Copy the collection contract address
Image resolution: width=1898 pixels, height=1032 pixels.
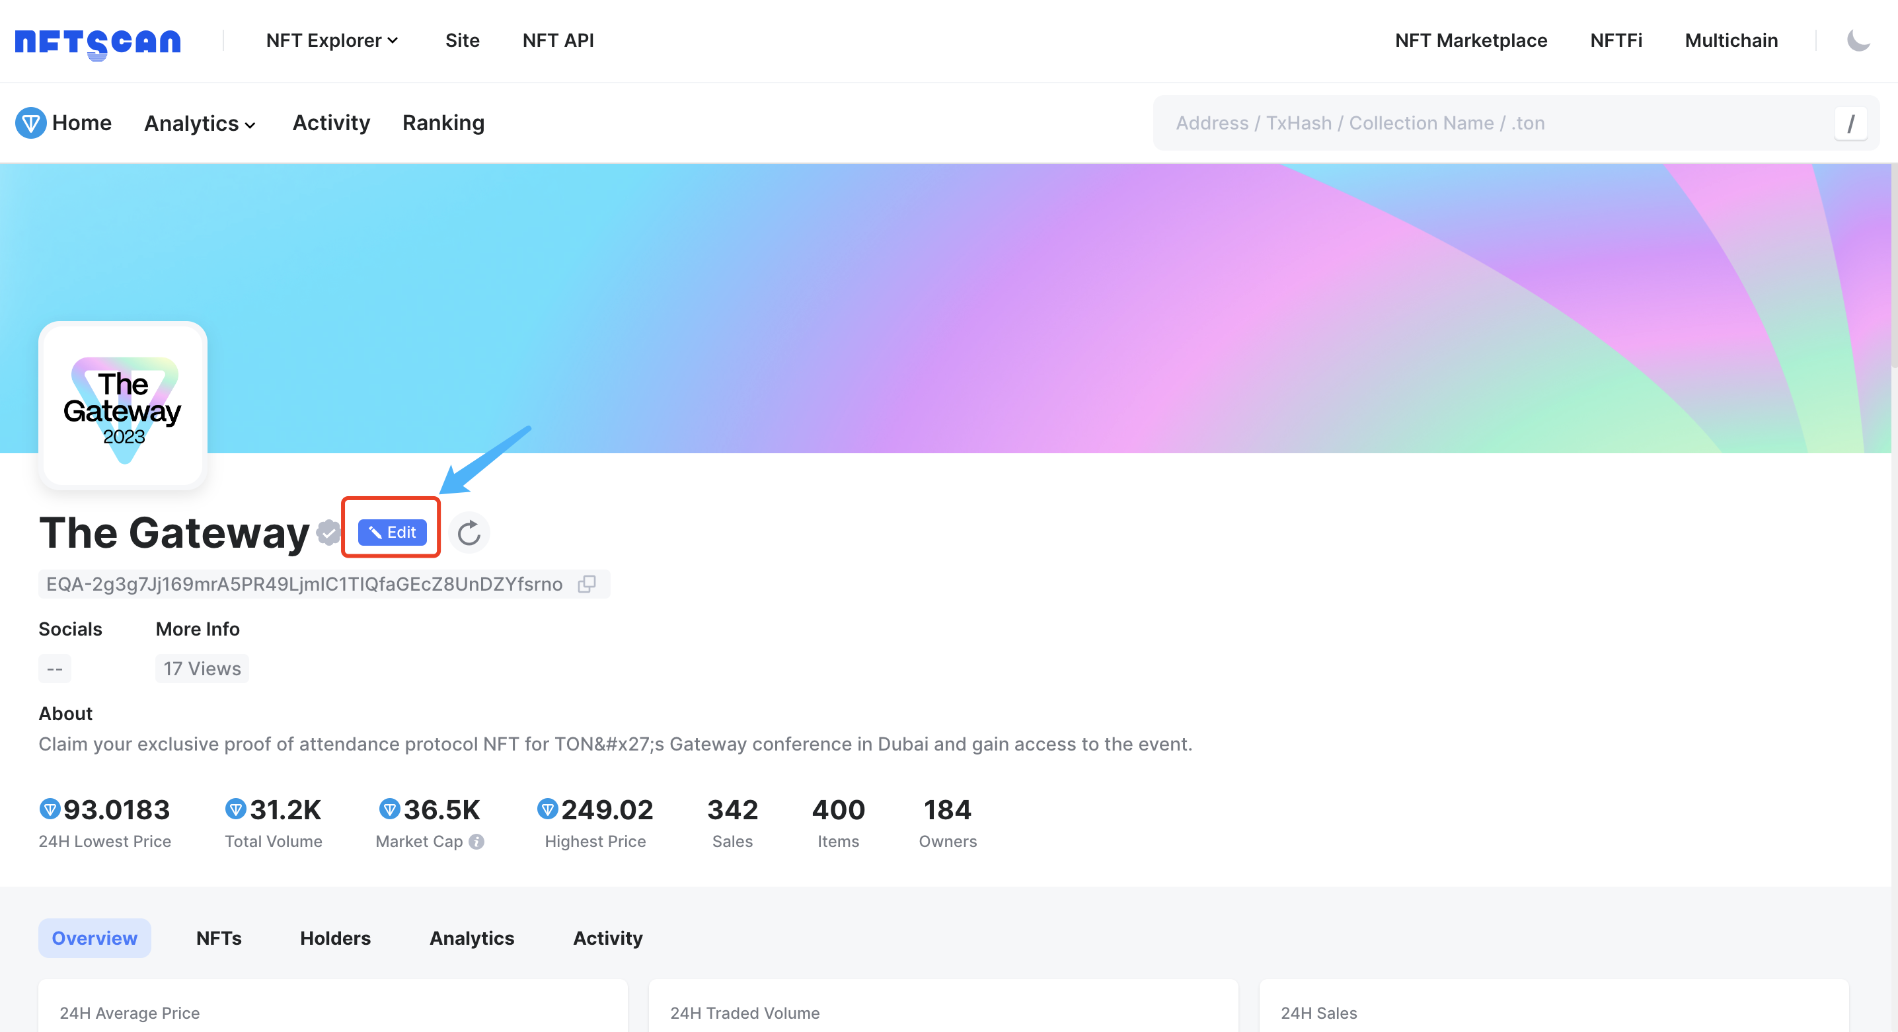click(x=586, y=584)
